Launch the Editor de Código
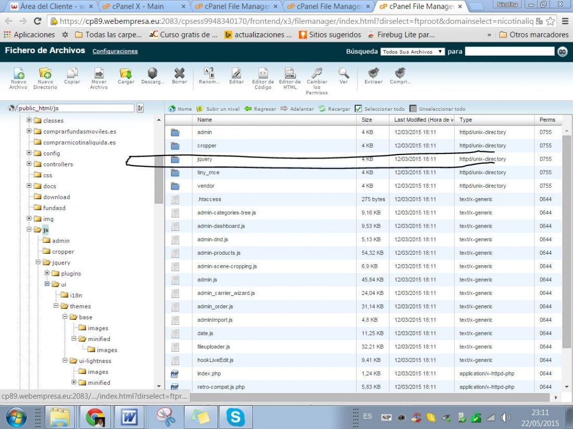 click(263, 78)
